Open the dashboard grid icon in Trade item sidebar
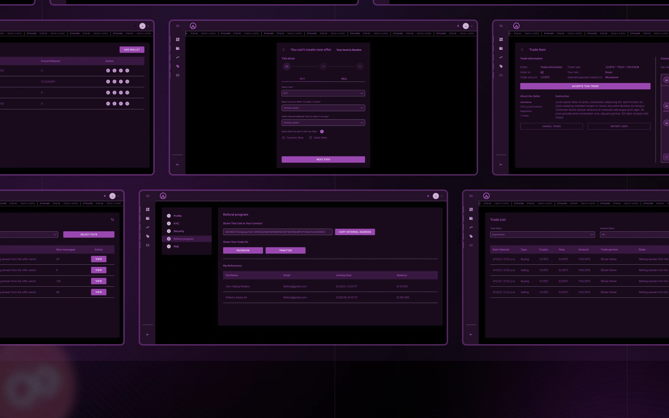The image size is (669, 418). (x=501, y=39)
